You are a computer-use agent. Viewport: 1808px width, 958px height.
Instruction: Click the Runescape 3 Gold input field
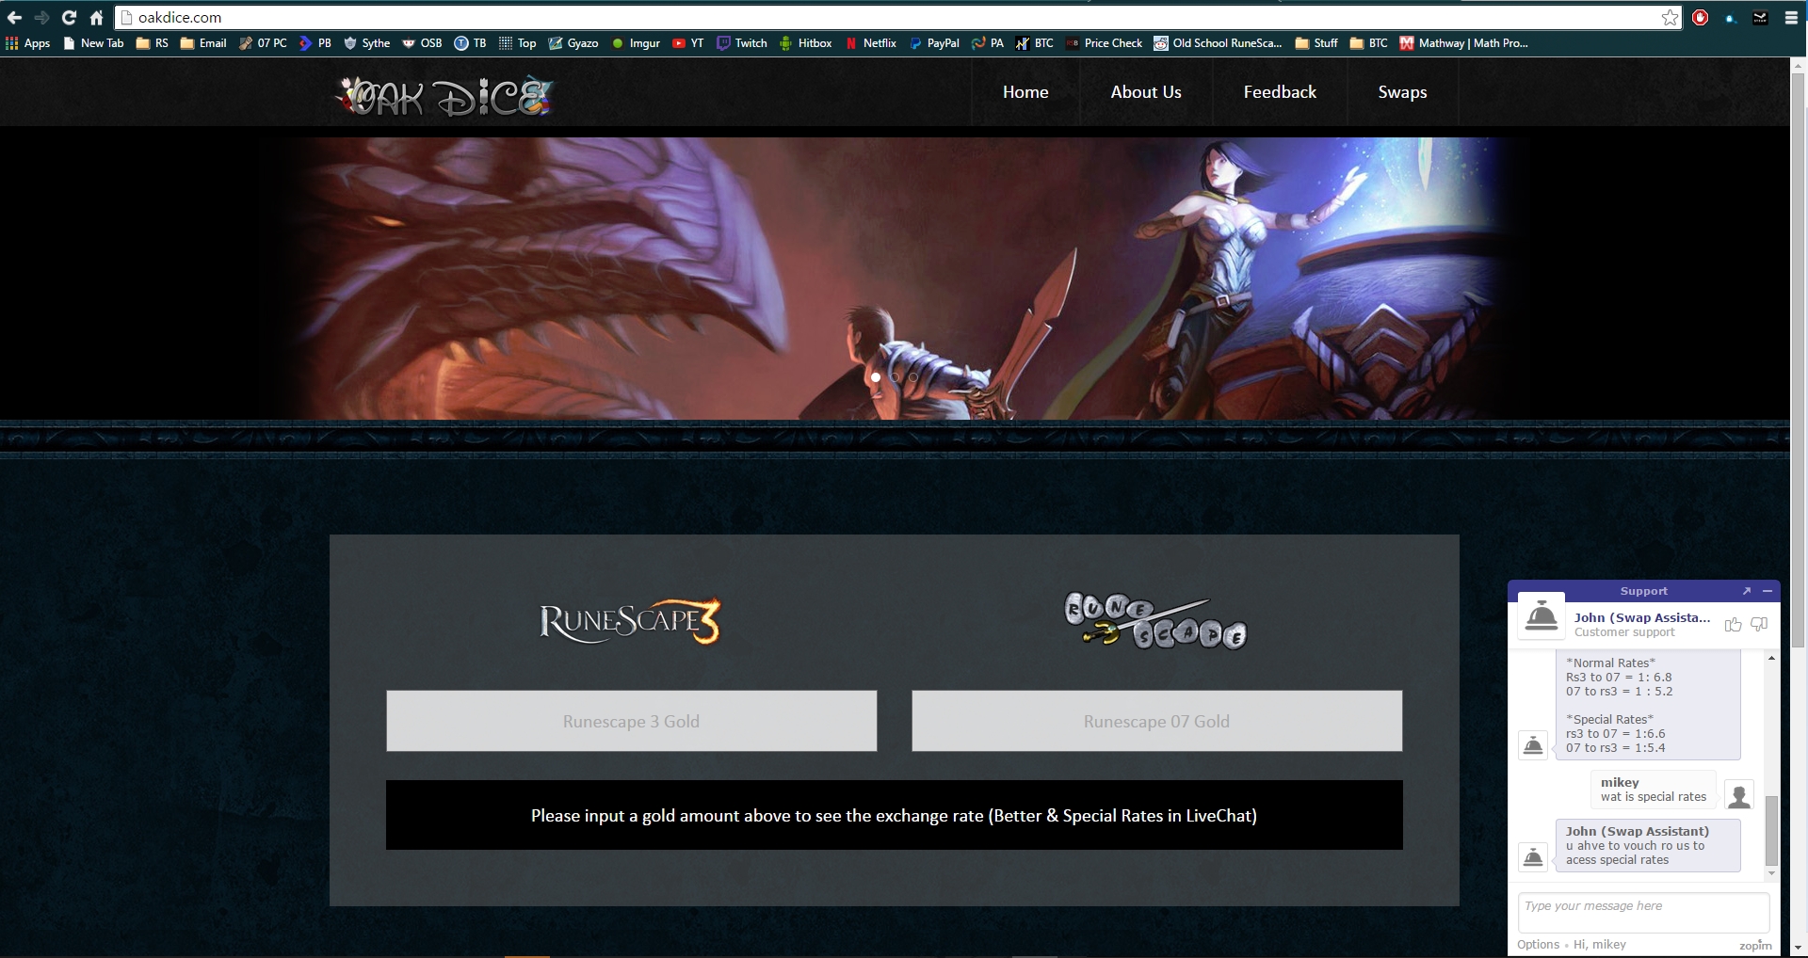[631, 721]
